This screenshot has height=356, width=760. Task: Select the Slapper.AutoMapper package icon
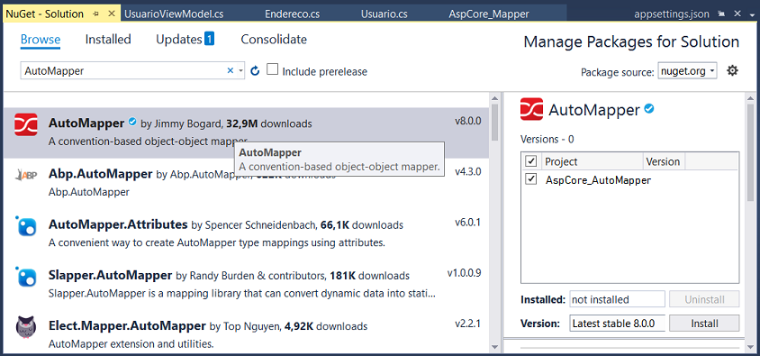(26, 277)
